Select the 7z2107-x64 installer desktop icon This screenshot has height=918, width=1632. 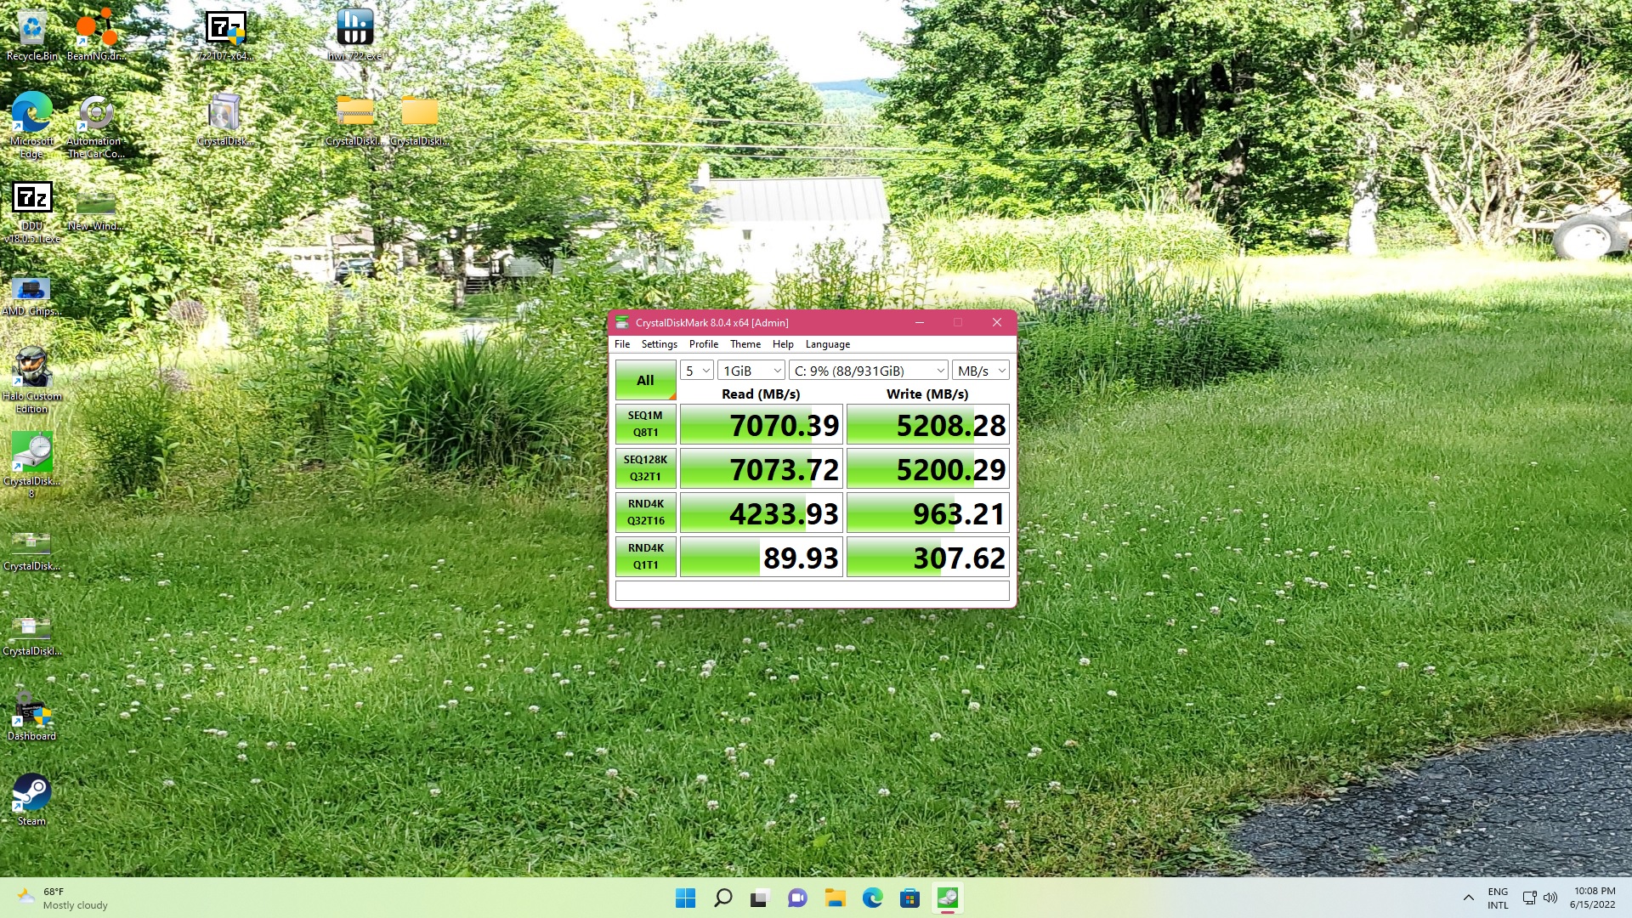click(225, 36)
